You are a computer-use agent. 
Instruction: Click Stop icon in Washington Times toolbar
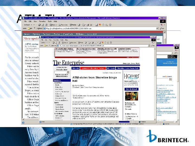(40, 25)
